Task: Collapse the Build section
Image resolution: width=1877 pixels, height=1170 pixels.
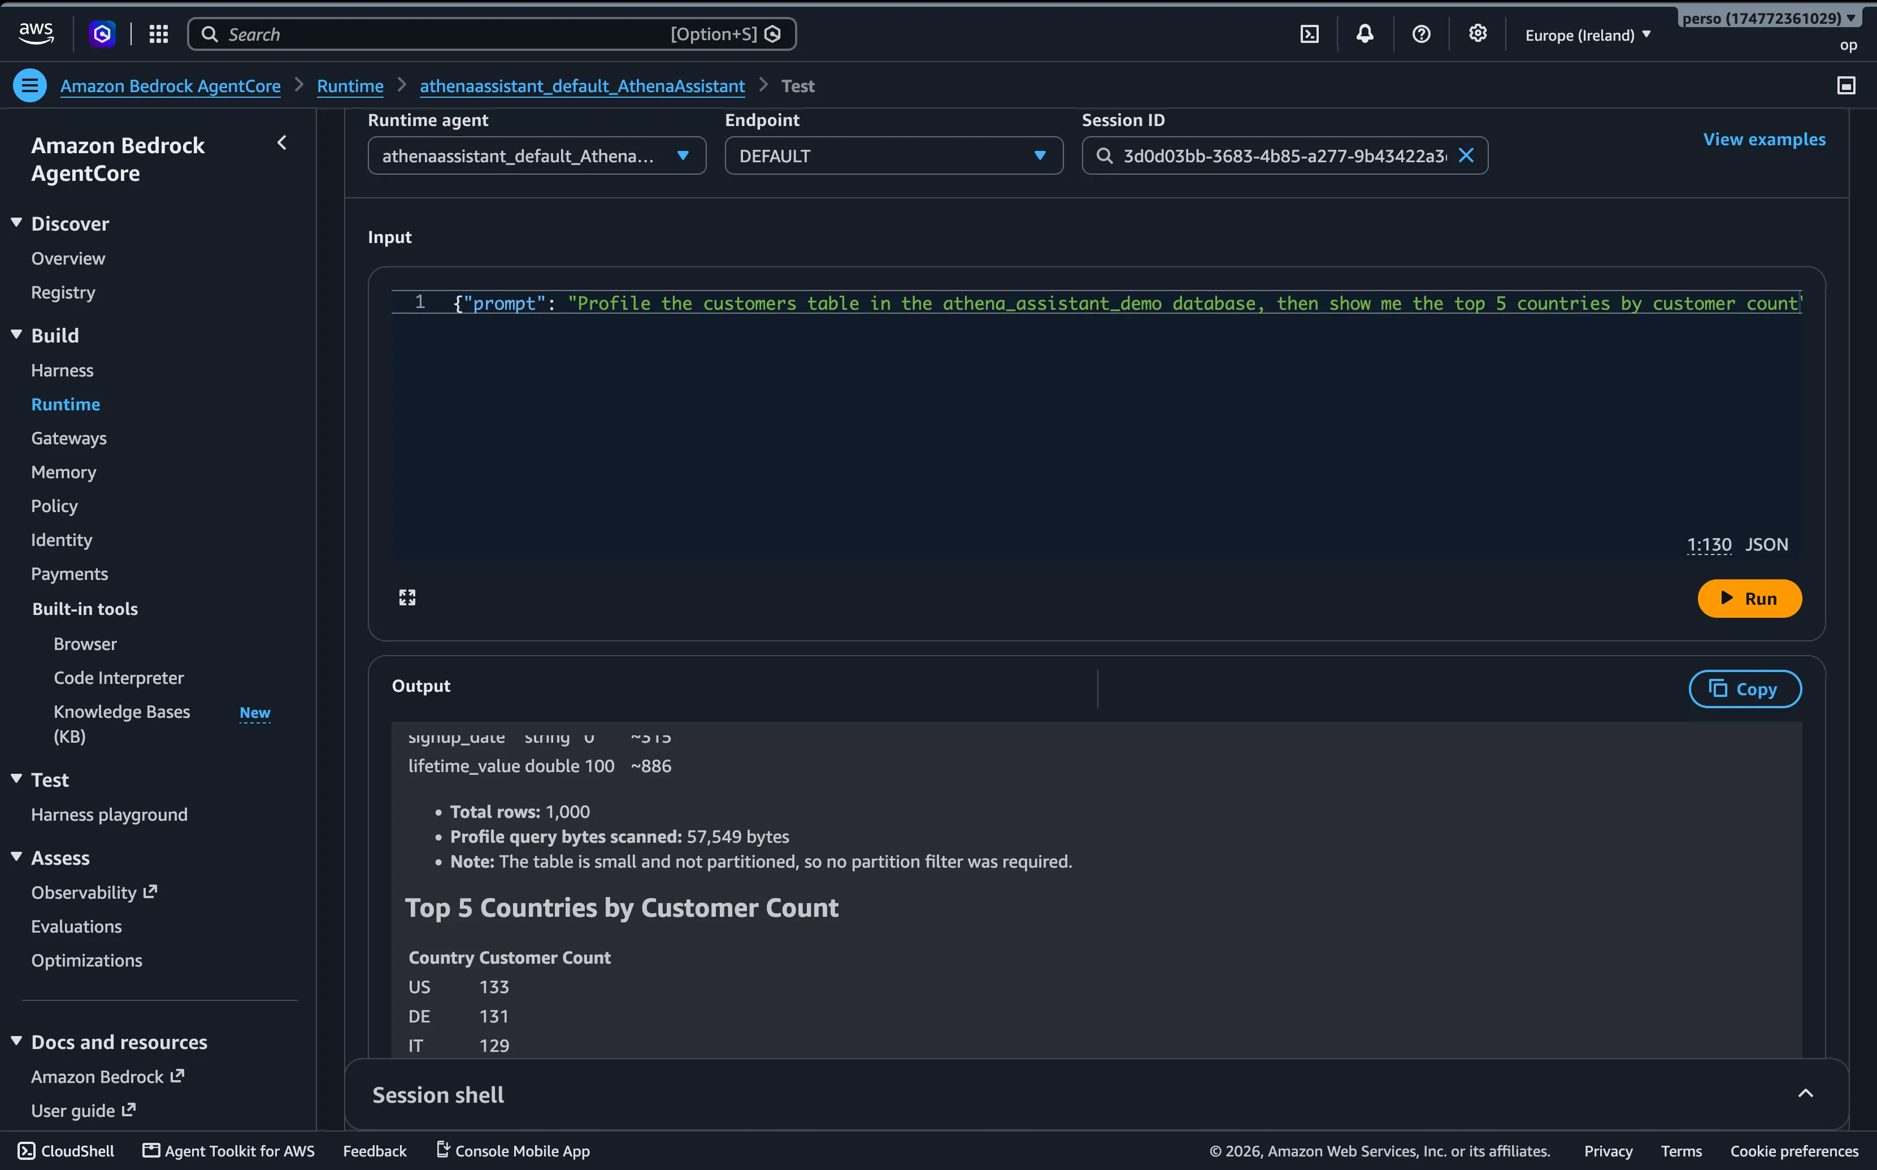Action: pyautogui.click(x=16, y=334)
